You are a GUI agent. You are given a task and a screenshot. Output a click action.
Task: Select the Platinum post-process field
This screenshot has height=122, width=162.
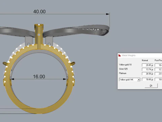(158, 74)
